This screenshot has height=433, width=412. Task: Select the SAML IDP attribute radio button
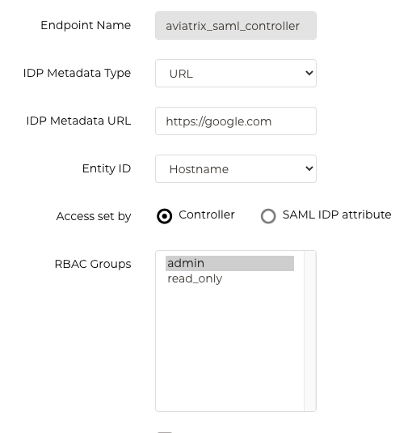pos(268,216)
